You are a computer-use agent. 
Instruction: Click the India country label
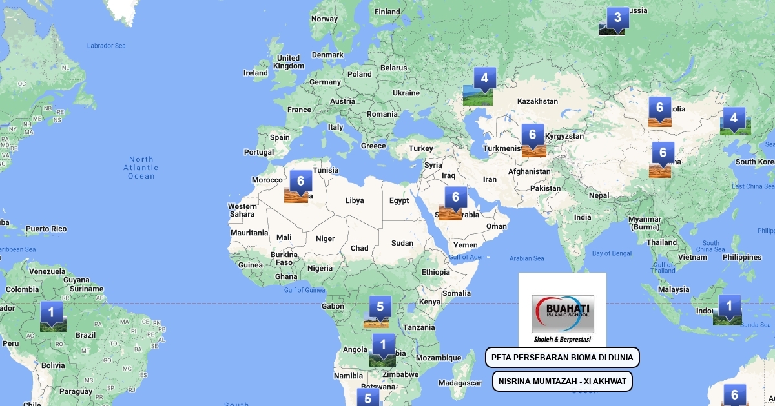click(583, 217)
